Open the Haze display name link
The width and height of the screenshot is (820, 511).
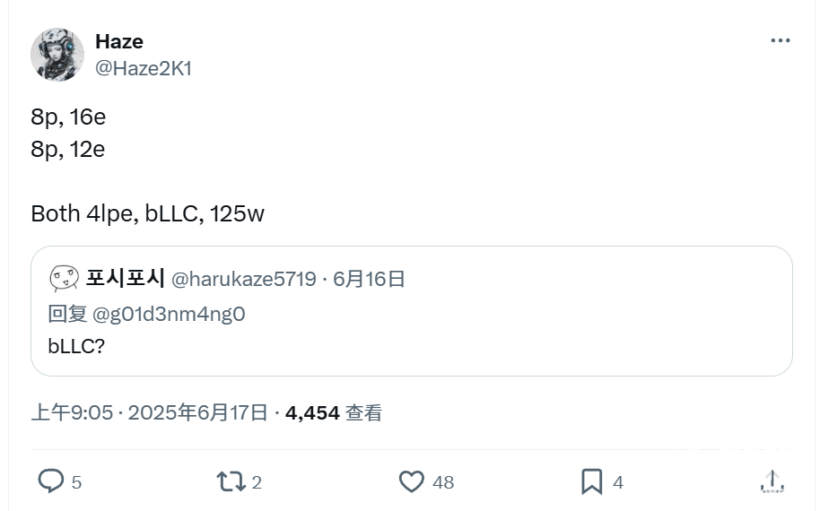(x=119, y=41)
